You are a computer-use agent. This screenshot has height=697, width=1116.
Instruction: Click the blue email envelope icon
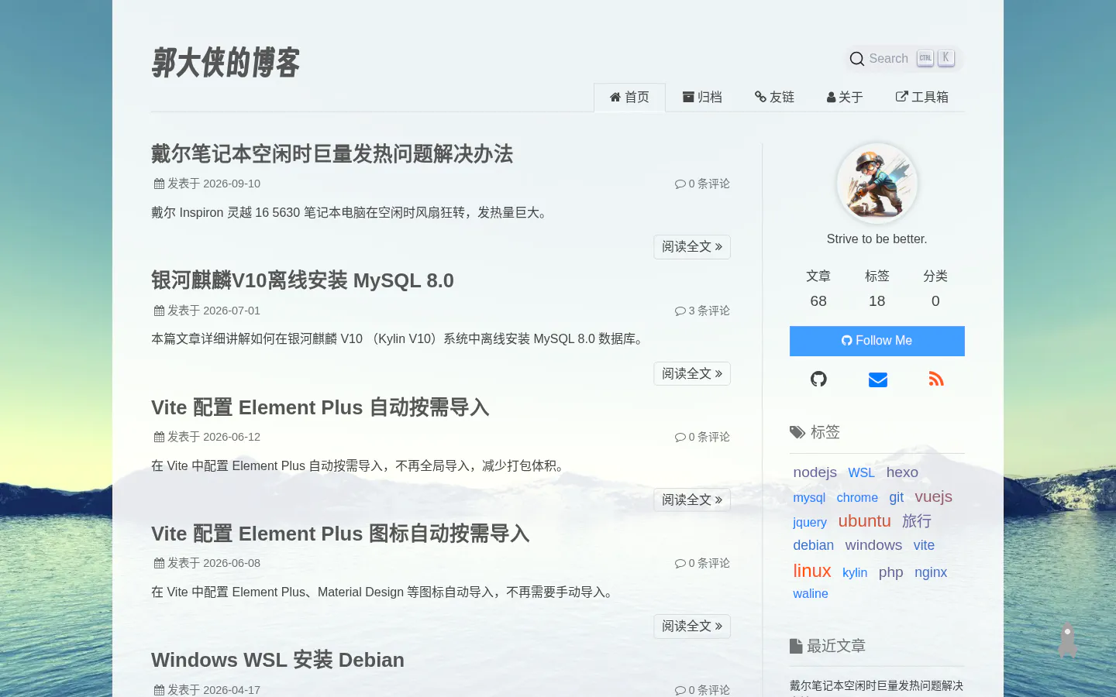877,379
